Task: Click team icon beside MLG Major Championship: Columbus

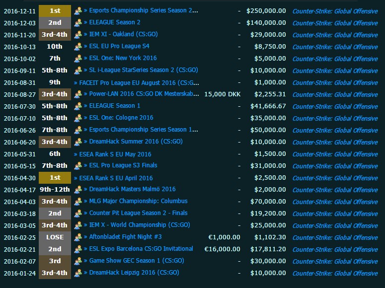Action: [78, 201]
